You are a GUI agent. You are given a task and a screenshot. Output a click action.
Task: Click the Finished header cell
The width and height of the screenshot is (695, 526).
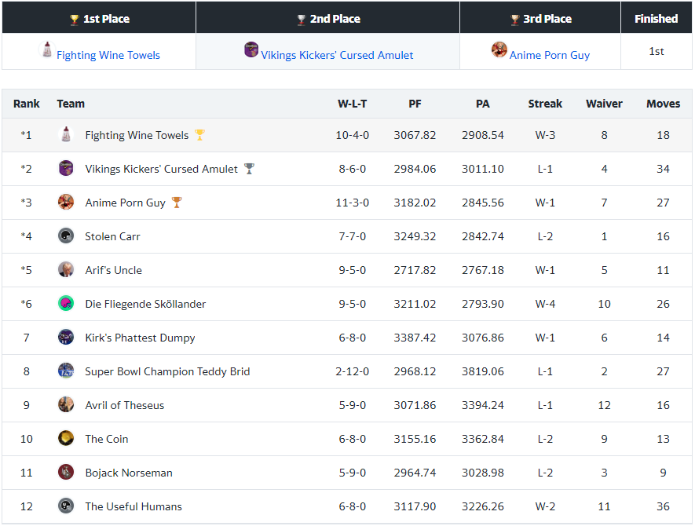click(x=656, y=19)
